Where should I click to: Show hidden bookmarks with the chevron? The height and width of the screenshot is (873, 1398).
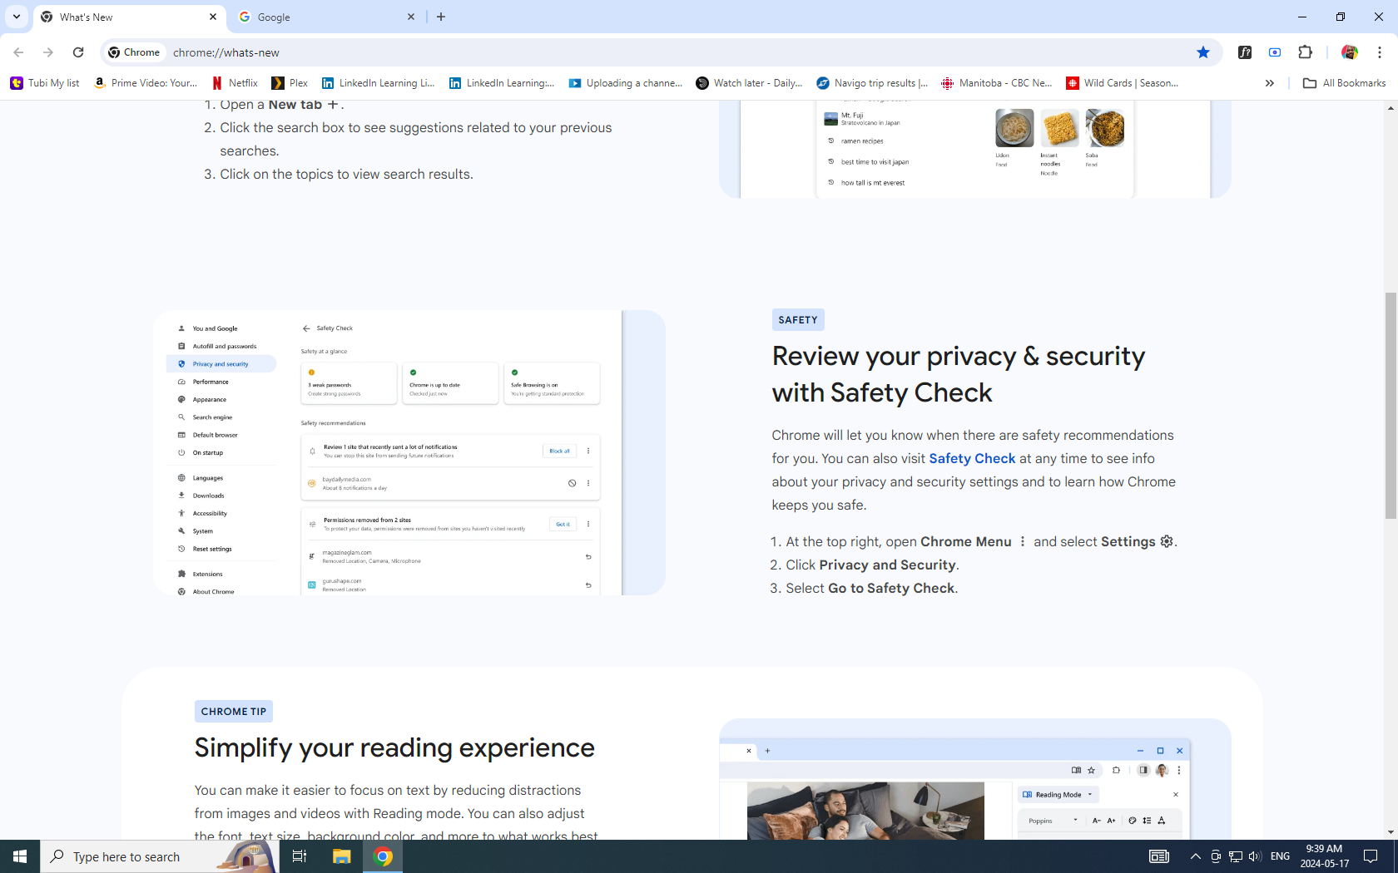1269,83
